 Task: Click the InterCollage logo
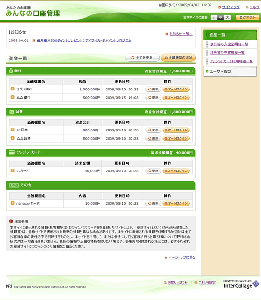[241, 284]
